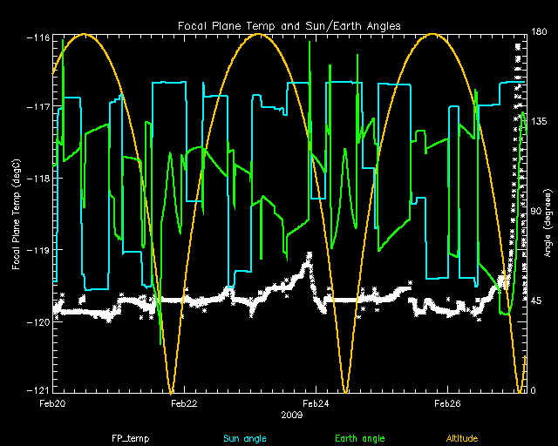Click the 180 degree tick on right axis
This screenshot has width=558, height=446.
538,34
